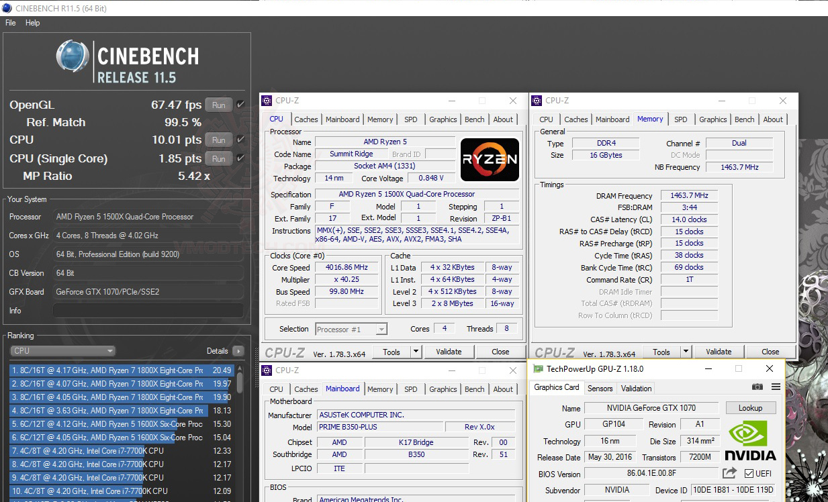The image size is (828, 502).
Task: Click the BIOS export icon next to UEFI
Action: [729, 473]
